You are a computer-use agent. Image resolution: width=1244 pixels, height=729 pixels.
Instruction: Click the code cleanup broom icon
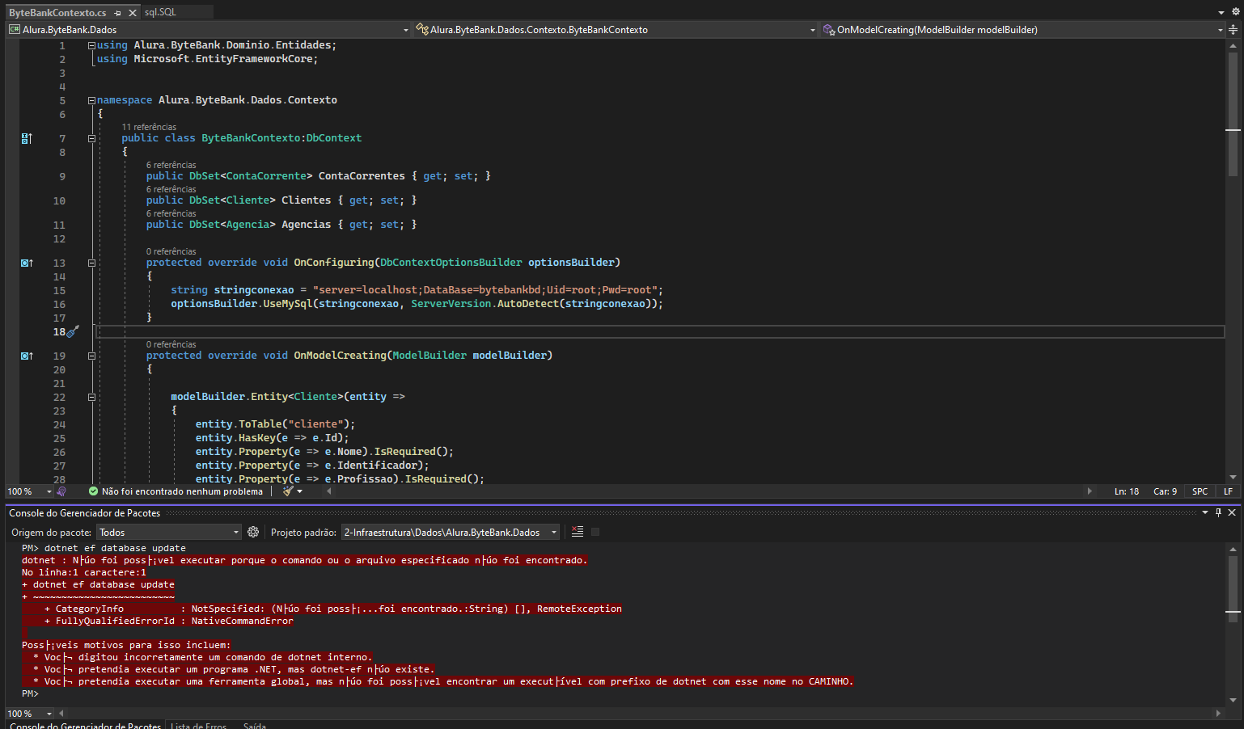pos(288,491)
